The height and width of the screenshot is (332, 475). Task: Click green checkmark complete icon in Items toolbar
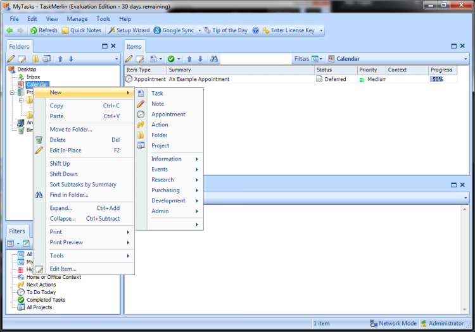(171, 59)
